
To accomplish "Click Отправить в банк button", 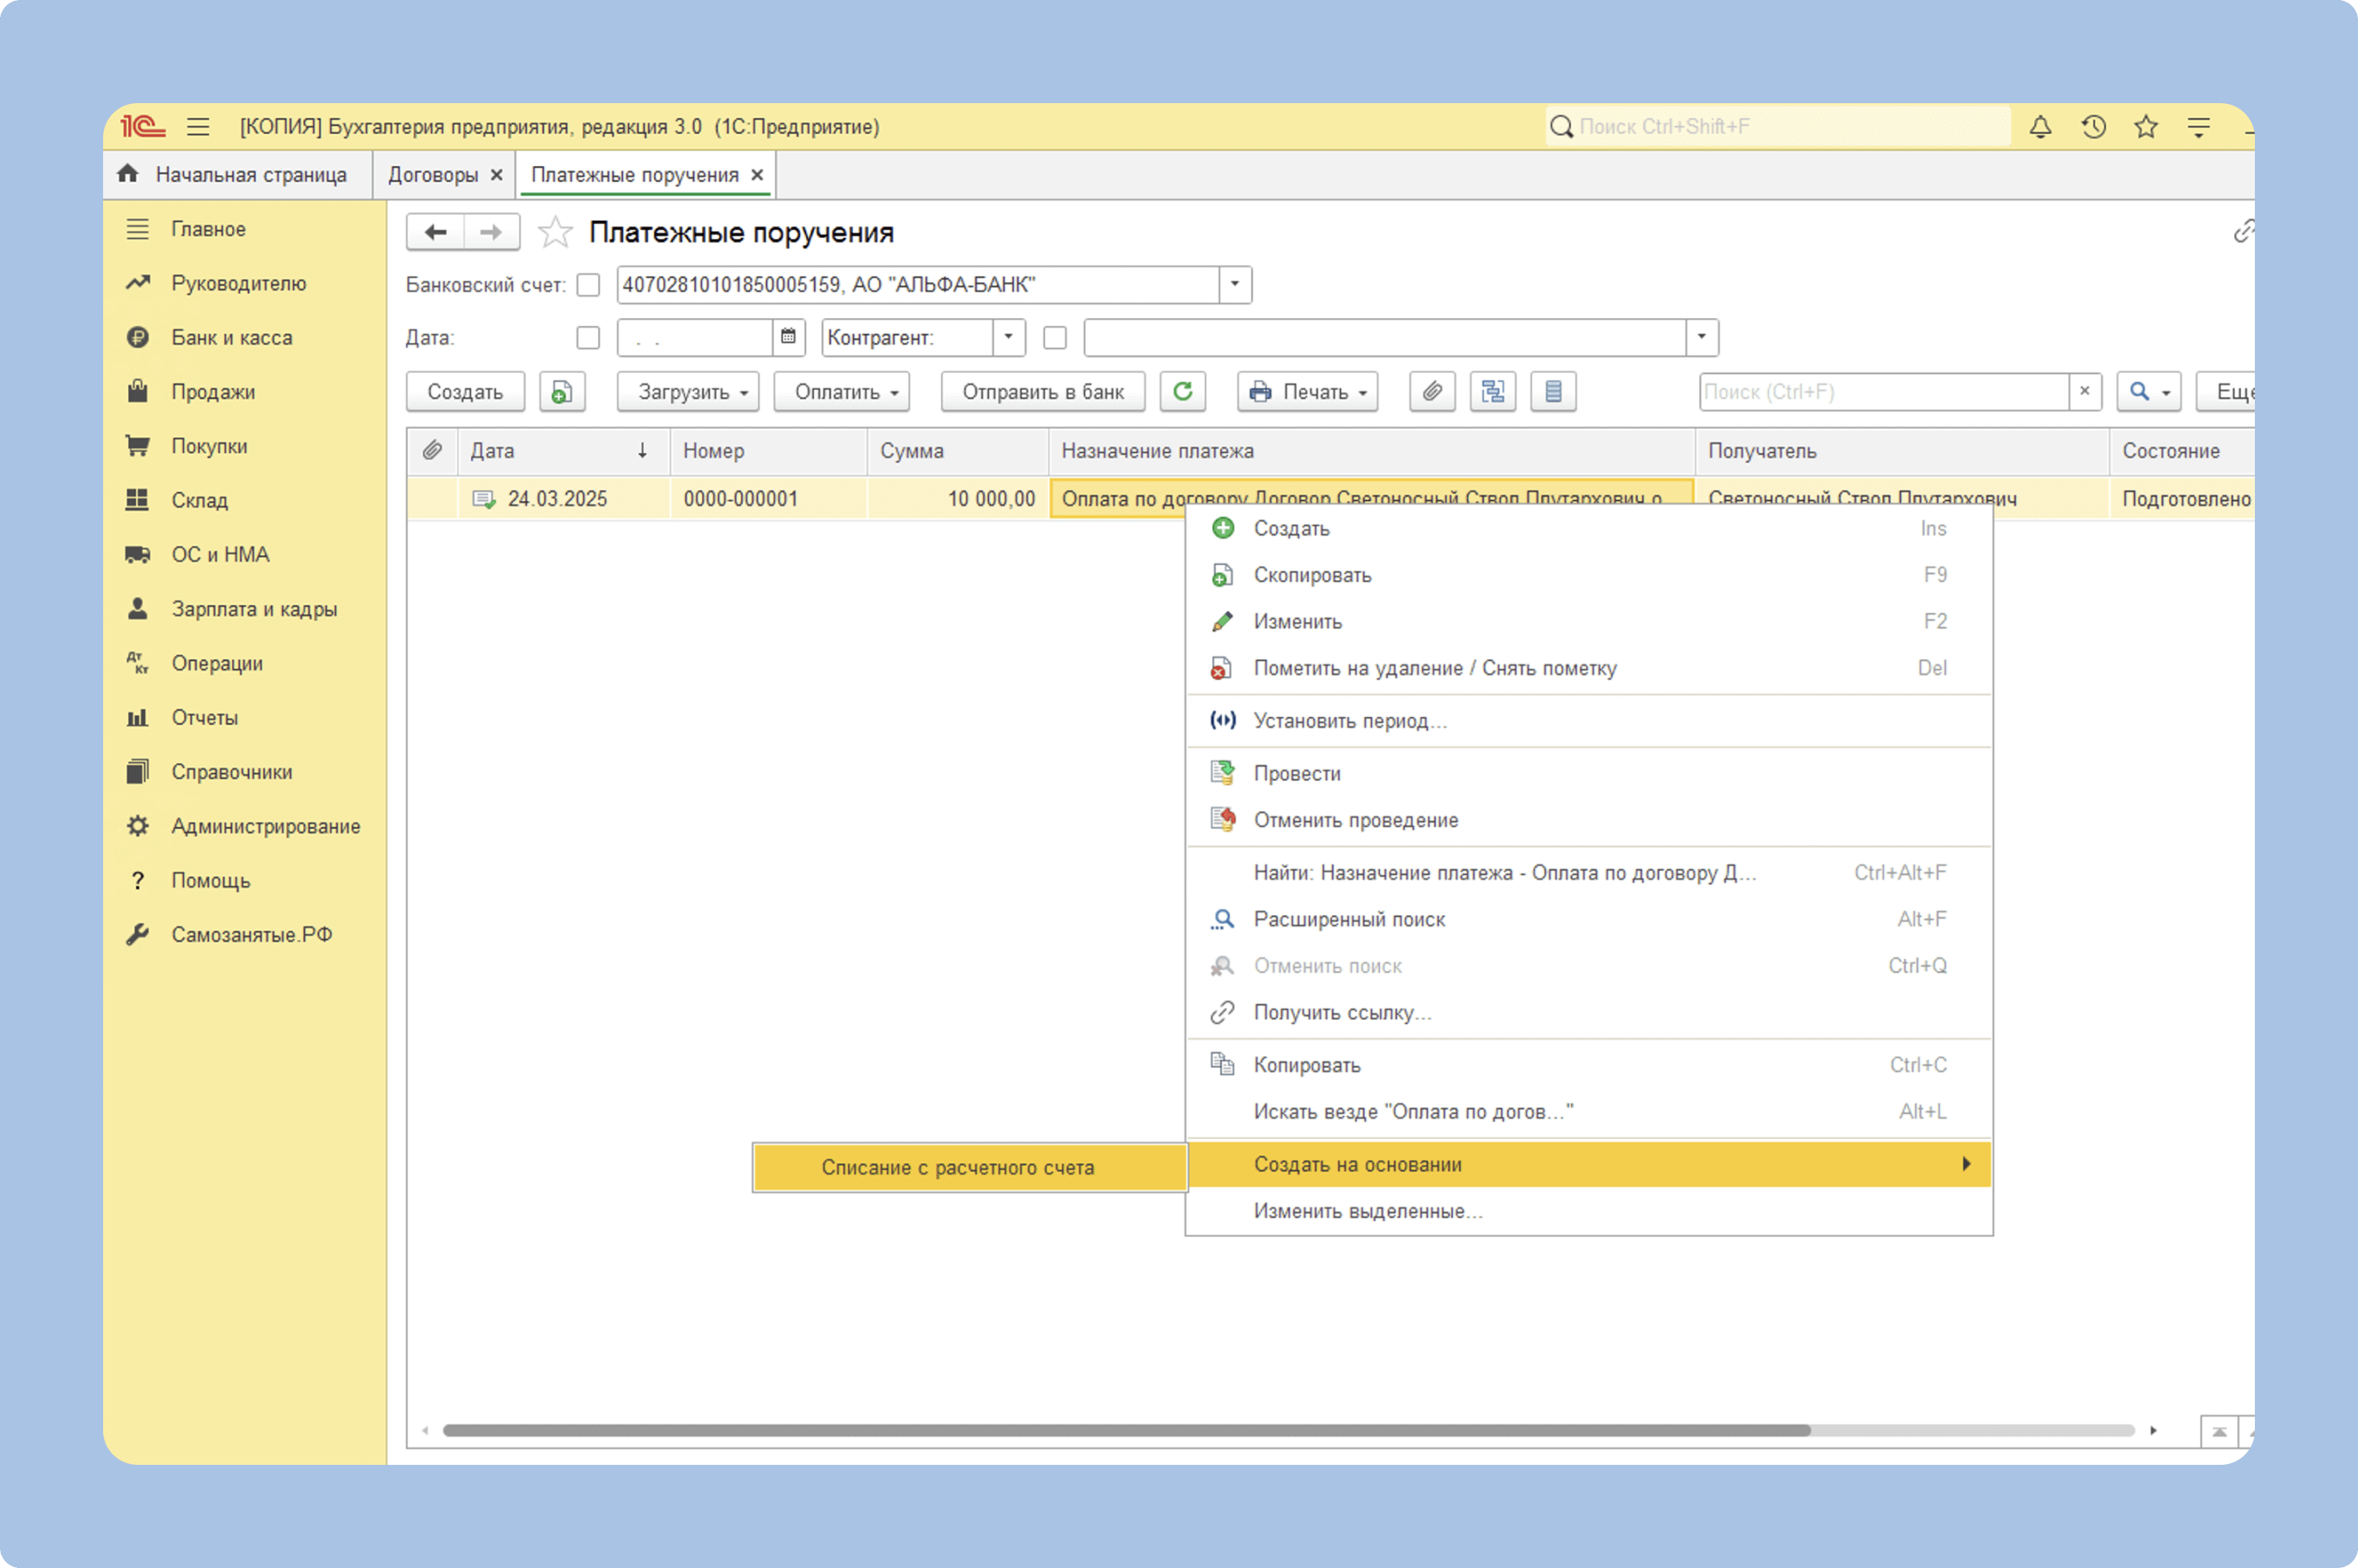I will coord(1042,392).
